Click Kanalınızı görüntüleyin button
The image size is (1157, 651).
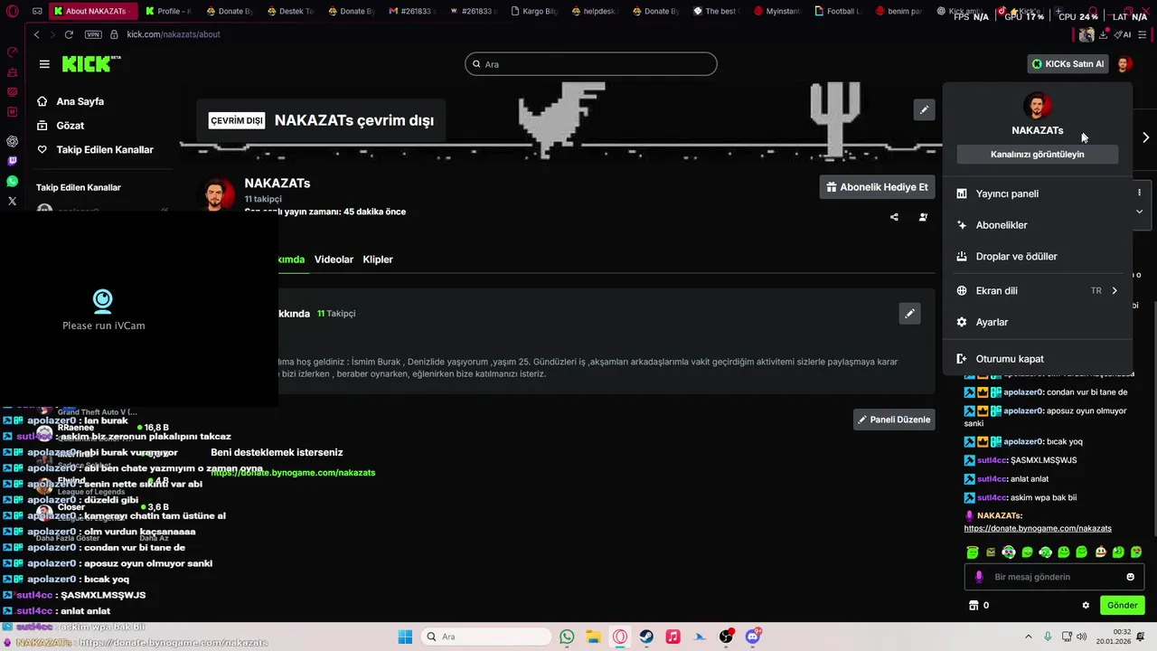(x=1037, y=155)
